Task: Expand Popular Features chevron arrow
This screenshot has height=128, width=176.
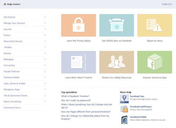Action: click(45, 71)
